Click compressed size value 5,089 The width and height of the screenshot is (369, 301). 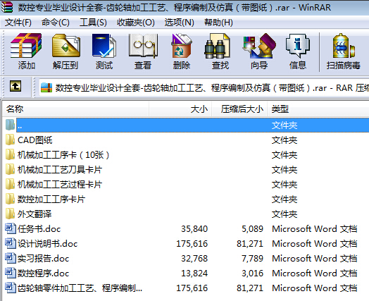(x=252, y=228)
